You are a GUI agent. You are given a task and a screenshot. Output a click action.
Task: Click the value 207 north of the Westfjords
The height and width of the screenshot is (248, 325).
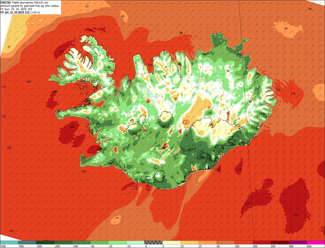tap(91, 30)
